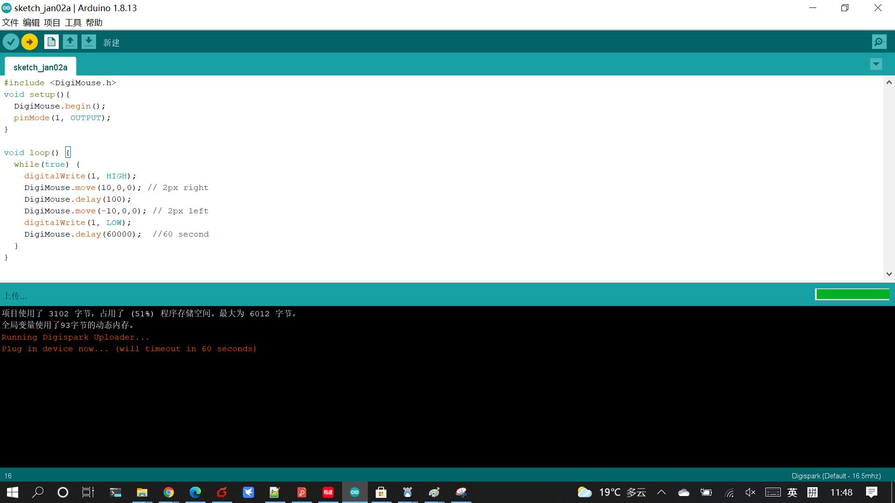
Task: Expand hidden system tray icons chevron
Action: click(661, 492)
